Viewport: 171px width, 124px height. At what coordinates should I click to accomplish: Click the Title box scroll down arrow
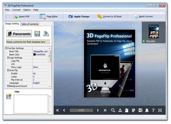click(x=50, y=112)
